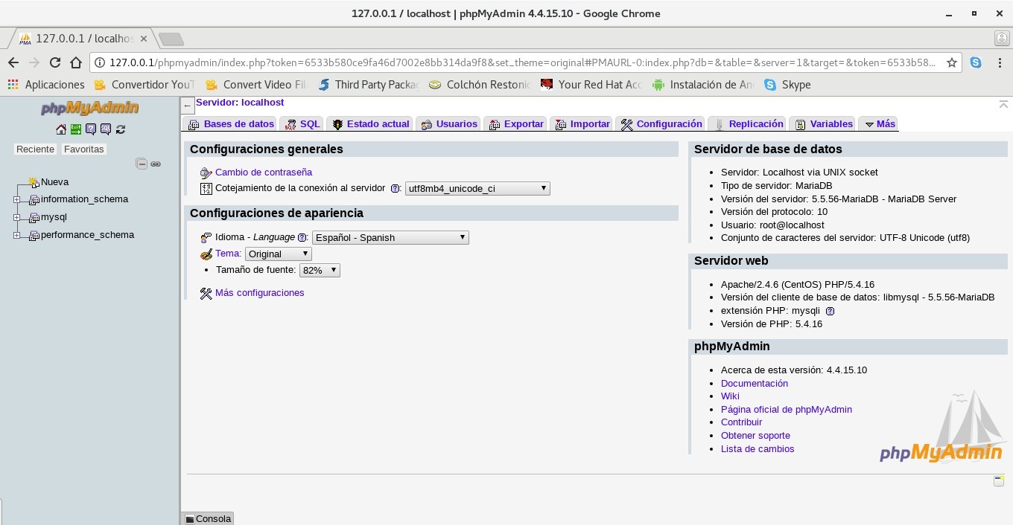
Task: Toggle the link with main panel icon
Action: (x=156, y=164)
